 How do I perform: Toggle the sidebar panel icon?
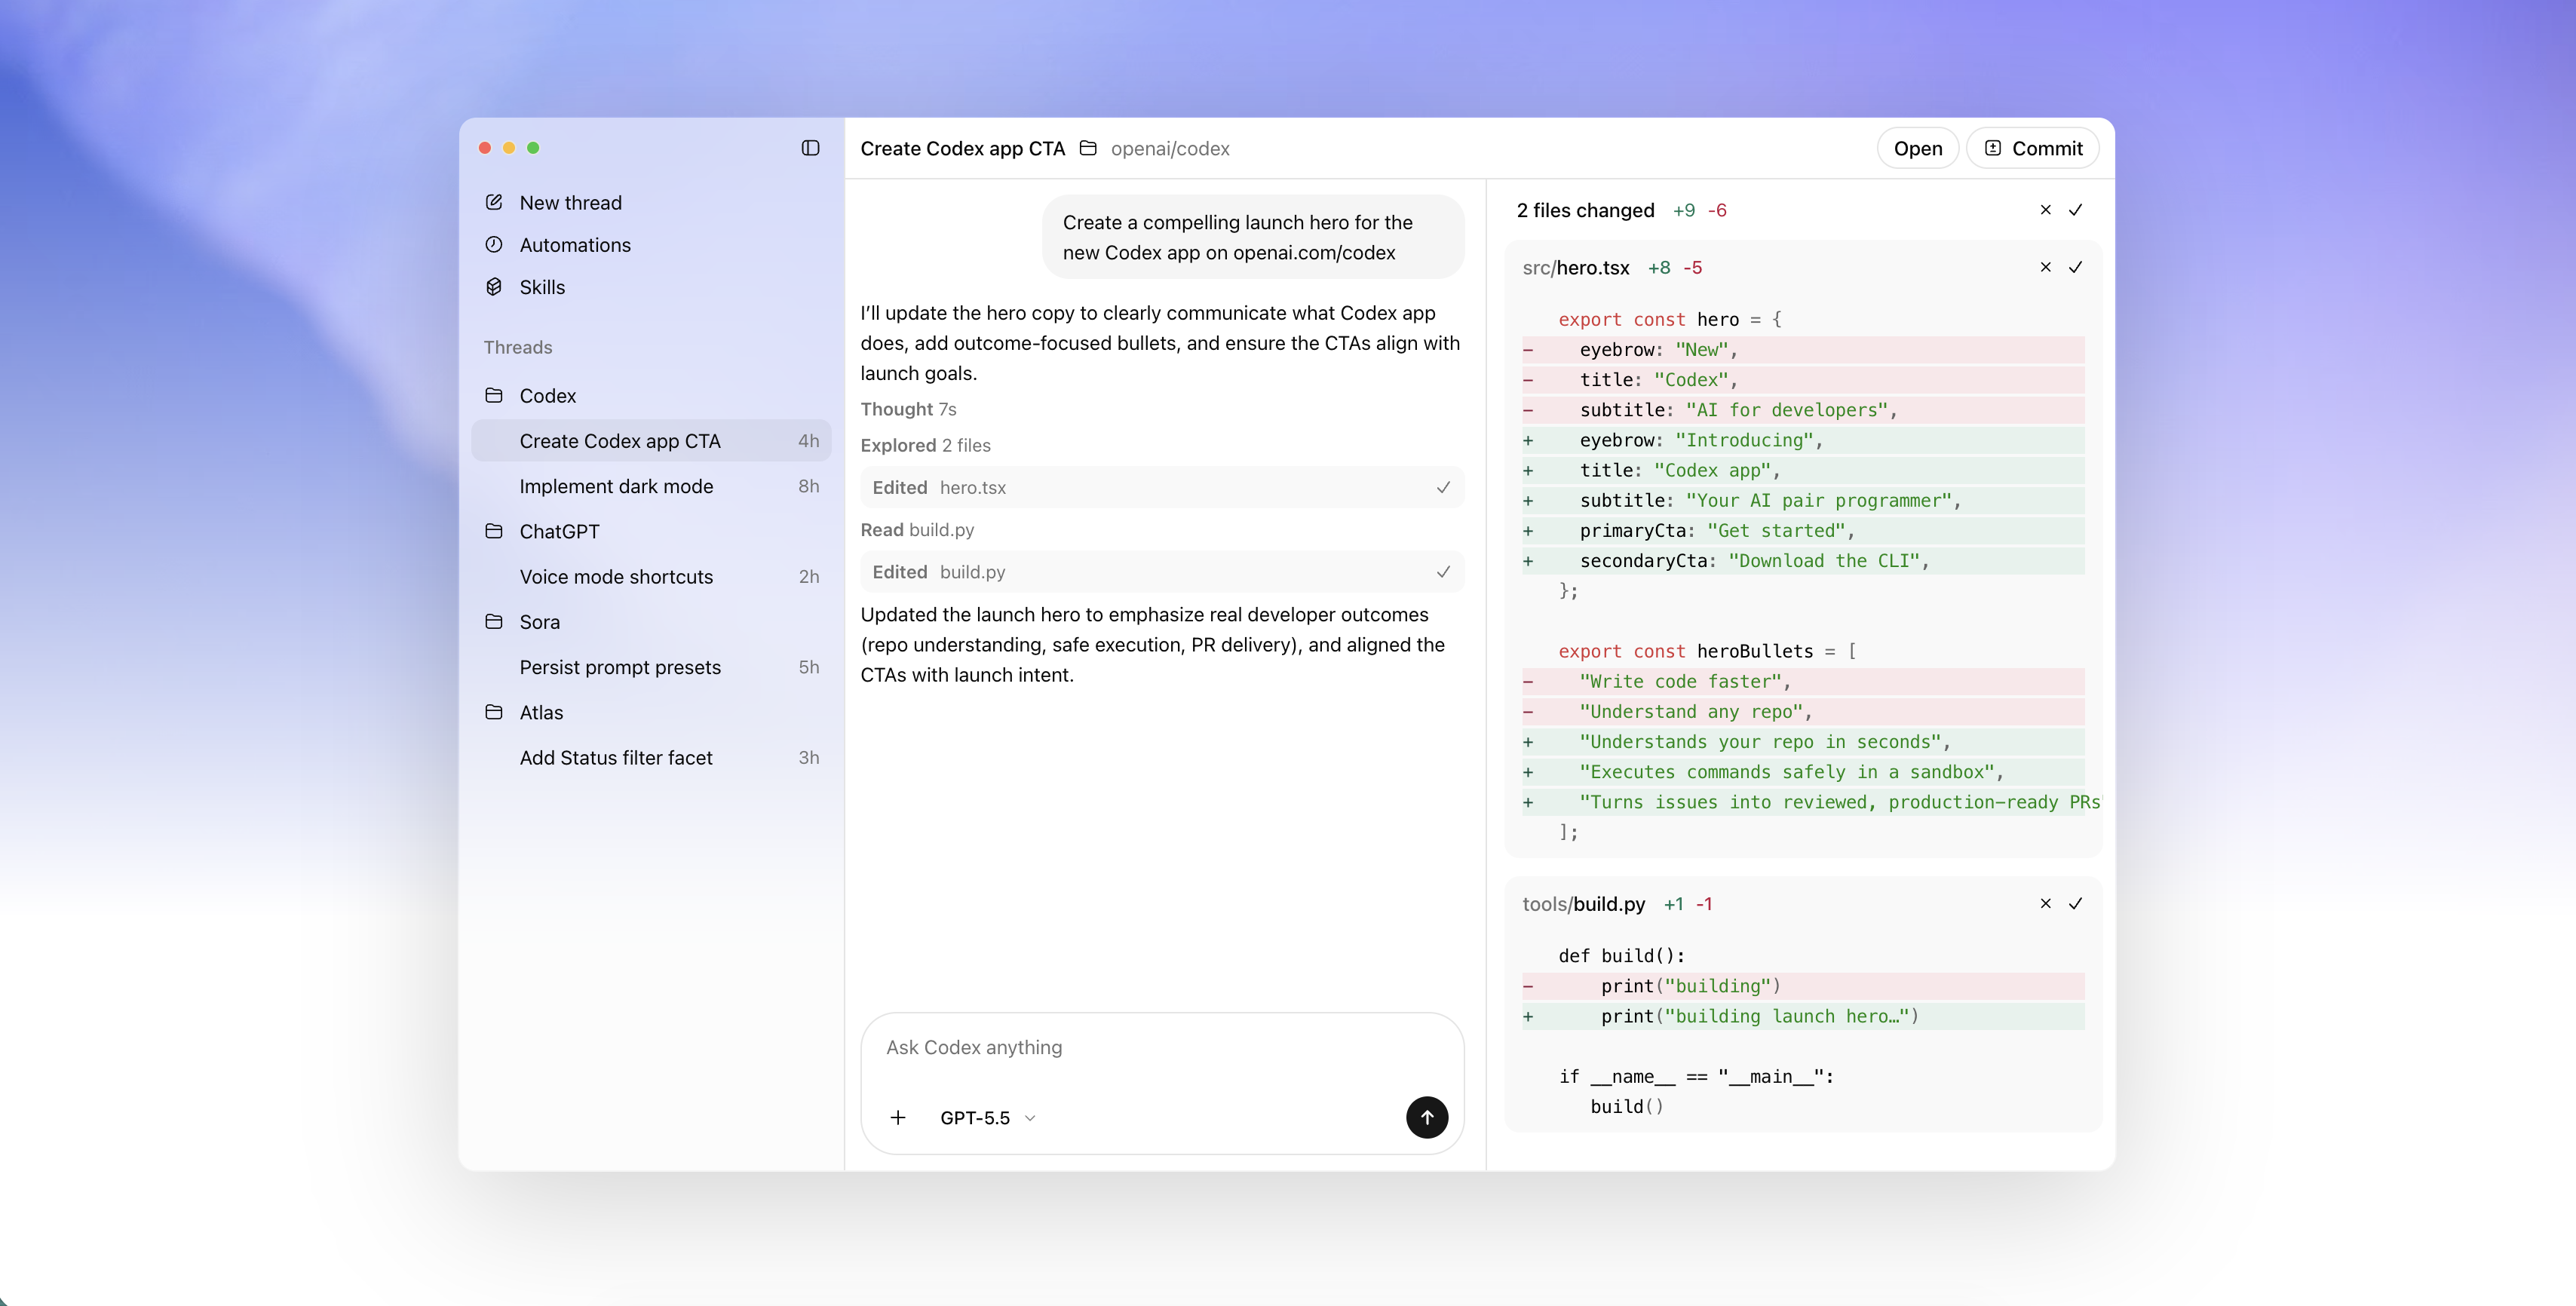810,148
